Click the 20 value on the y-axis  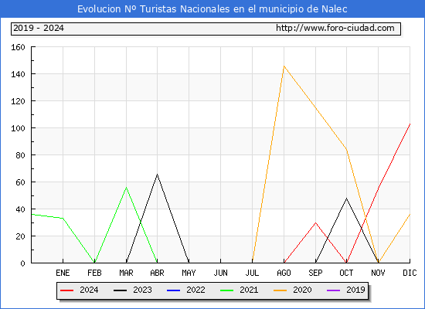(x=20, y=236)
